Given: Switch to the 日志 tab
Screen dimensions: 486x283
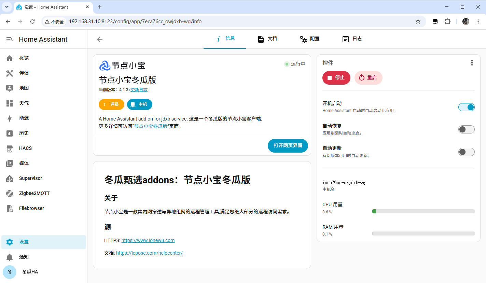Looking at the screenshot, I should coord(352,39).
